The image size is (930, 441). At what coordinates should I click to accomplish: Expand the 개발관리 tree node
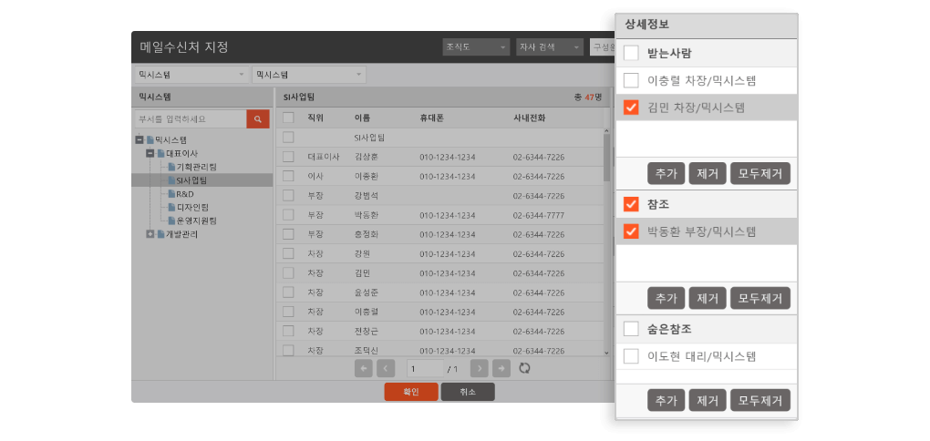click(x=150, y=234)
